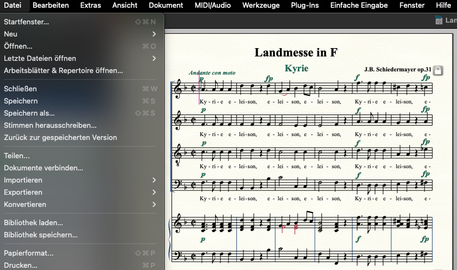Open the Dokument menu
457x270 pixels.
pos(166,5)
